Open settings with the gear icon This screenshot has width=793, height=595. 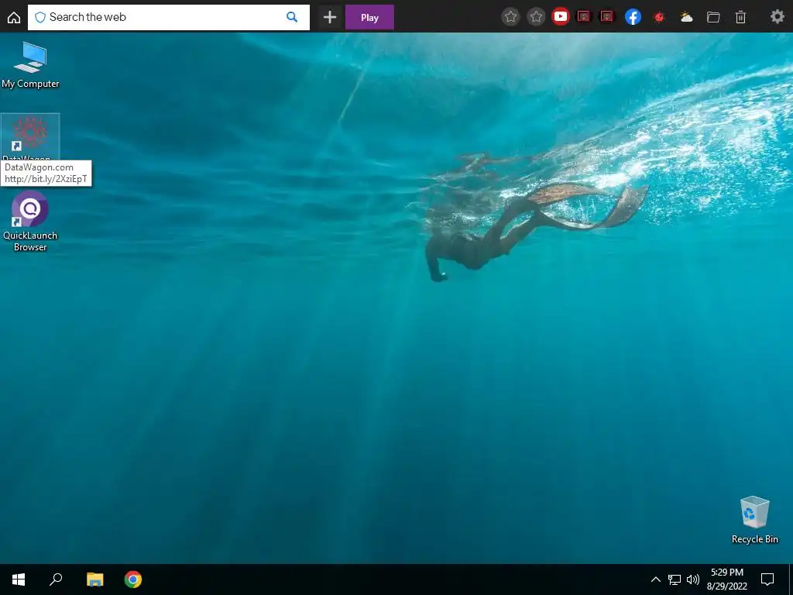coord(778,17)
